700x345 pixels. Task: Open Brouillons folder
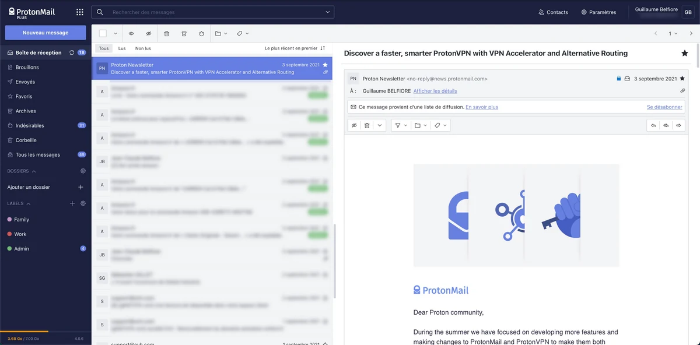click(45, 67)
